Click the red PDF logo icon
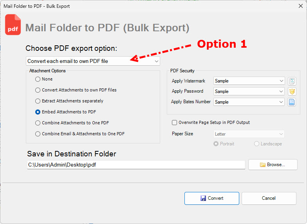The image size is (307, 224). pos(13,25)
